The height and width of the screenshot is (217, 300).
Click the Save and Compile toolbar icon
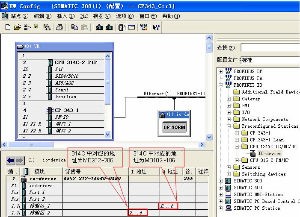47,27
